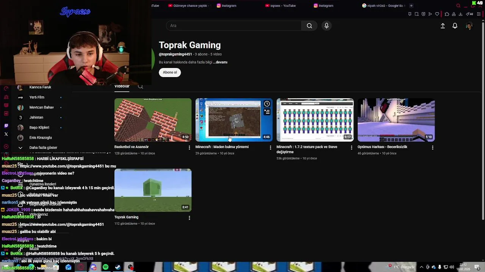Open the browser AI assistant icon
The height and width of the screenshot is (272, 485).
coord(469,14)
